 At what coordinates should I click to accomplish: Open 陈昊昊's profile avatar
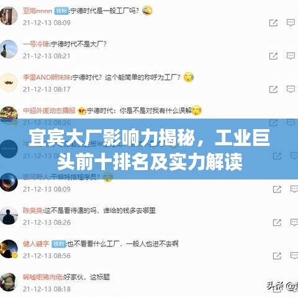tap(8, 215)
